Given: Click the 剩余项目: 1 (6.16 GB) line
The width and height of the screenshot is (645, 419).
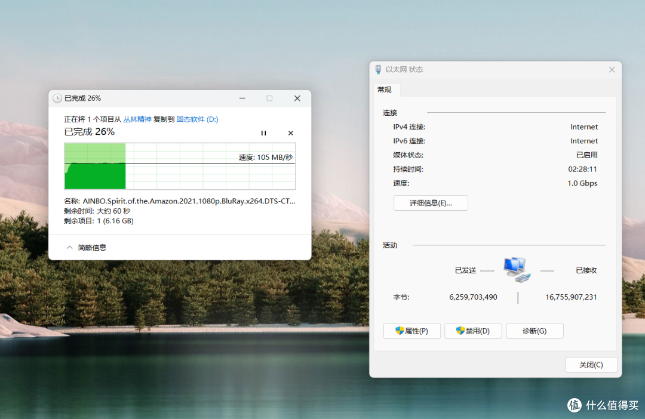Looking at the screenshot, I should point(99,221).
